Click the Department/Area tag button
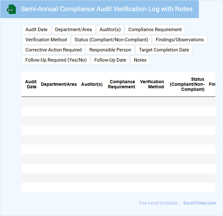Image resolution: width=223 pixels, height=216 pixels. pos(73,30)
